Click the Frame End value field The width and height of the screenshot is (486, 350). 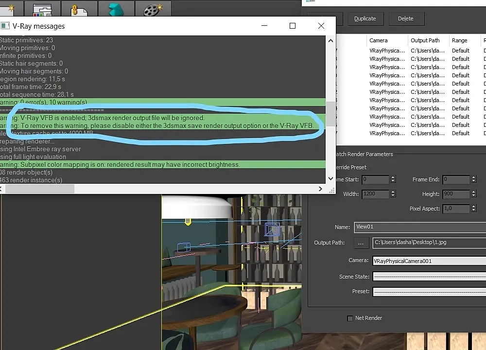(456, 179)
